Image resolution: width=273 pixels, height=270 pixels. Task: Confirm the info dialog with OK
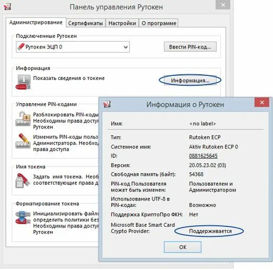(x=182, y=247)
